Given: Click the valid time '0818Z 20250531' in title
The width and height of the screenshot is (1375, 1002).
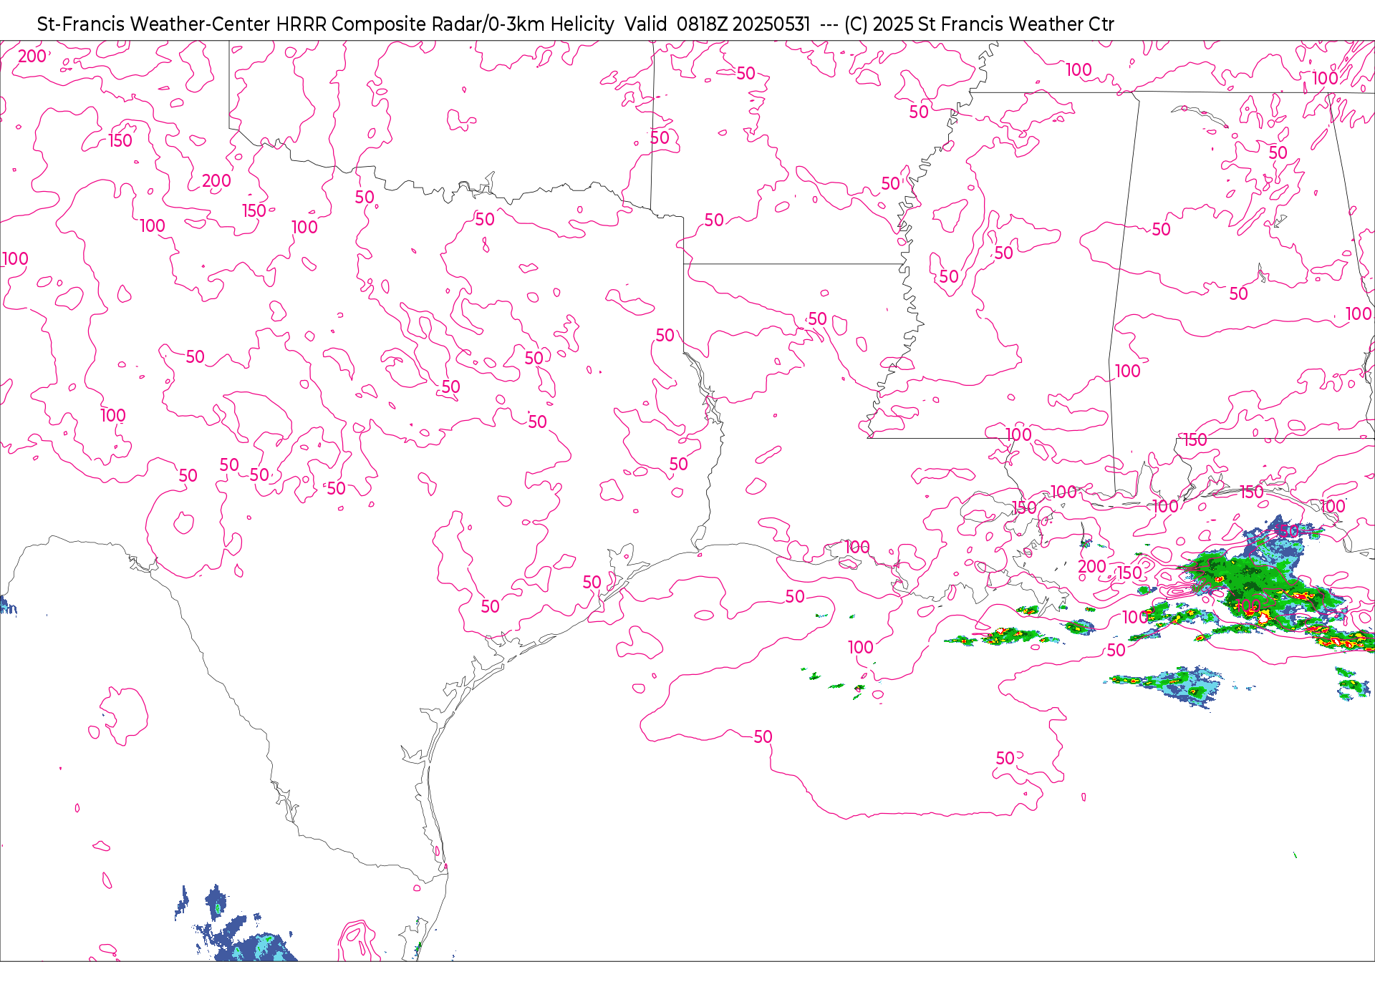Looking at the screenshot, I should click(x=743, y=24).
